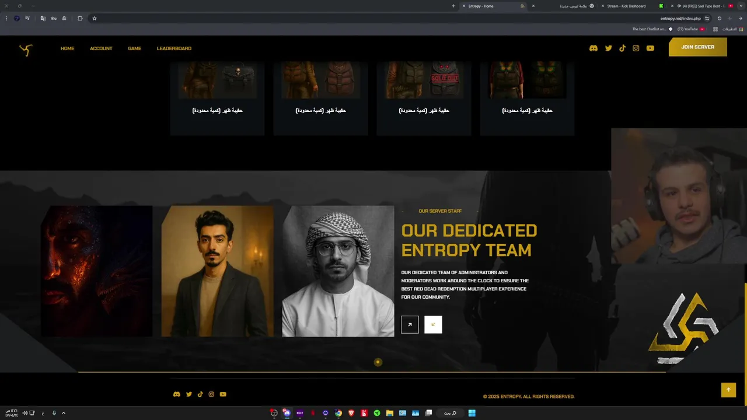Click the © 2025 ENTROPY copyright text
747x420 pixels.
tap(529, 397)
